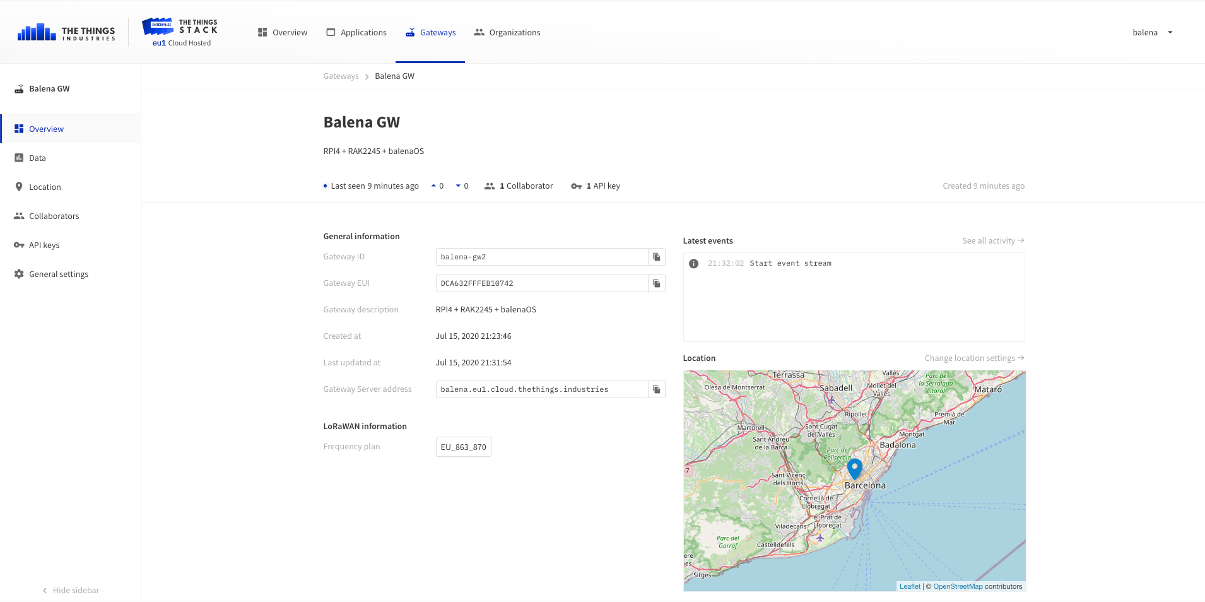Open the balena user dropdown menu
This screenshot has height=602, width=1205.
pos(1152,33)
